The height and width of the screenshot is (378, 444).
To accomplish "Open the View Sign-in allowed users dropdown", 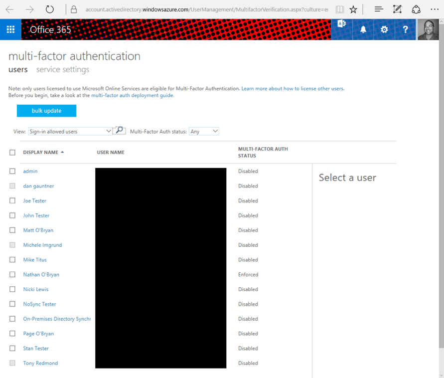I will [70, 131].
